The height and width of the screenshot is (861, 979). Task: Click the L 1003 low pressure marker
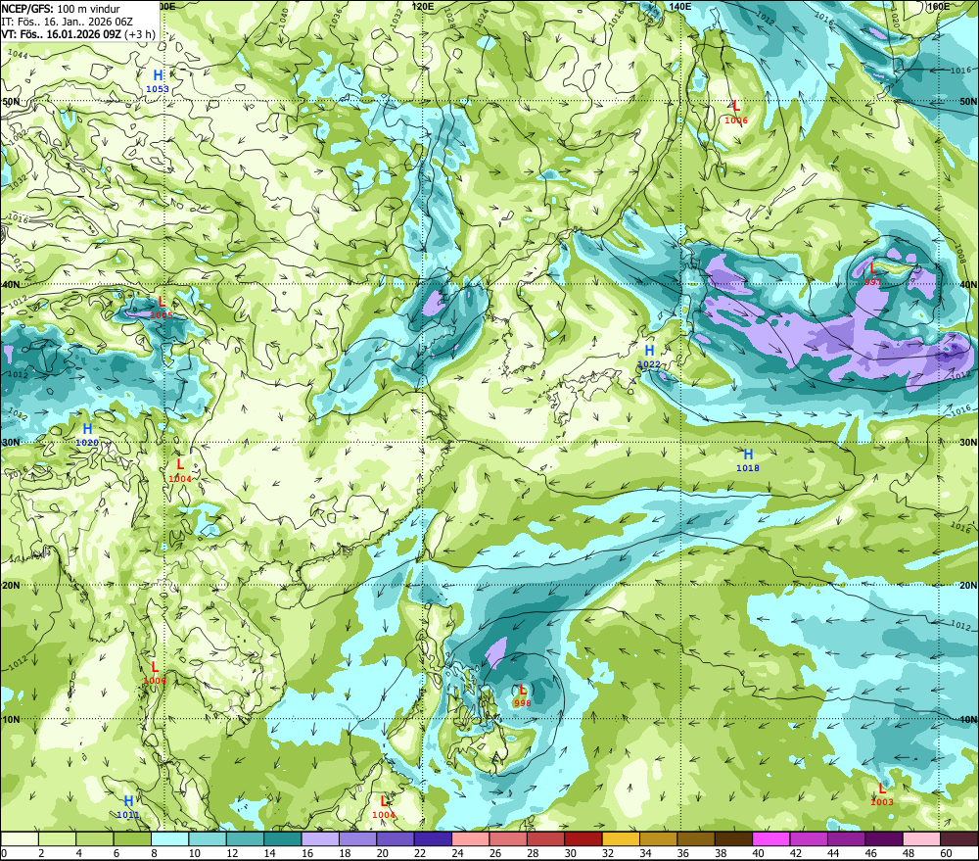[x=882, y=794]
